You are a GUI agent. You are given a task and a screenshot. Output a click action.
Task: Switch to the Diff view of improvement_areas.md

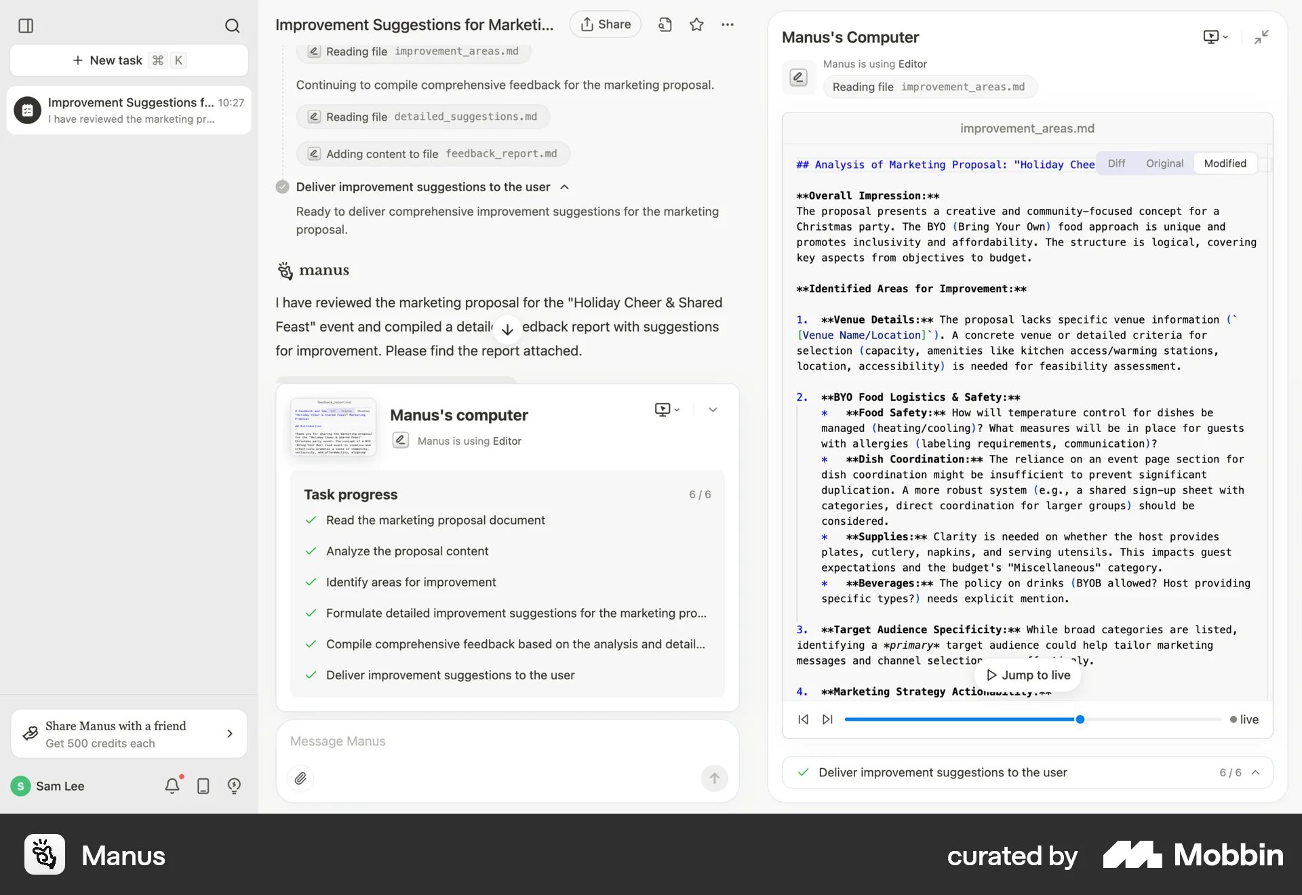(x=1116, y=163)
